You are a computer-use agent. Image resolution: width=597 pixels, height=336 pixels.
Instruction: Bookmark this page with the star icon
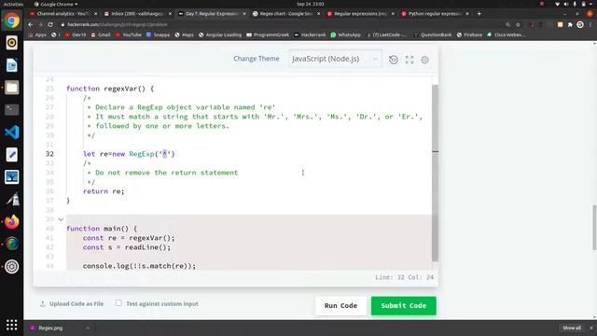point(518,24)
